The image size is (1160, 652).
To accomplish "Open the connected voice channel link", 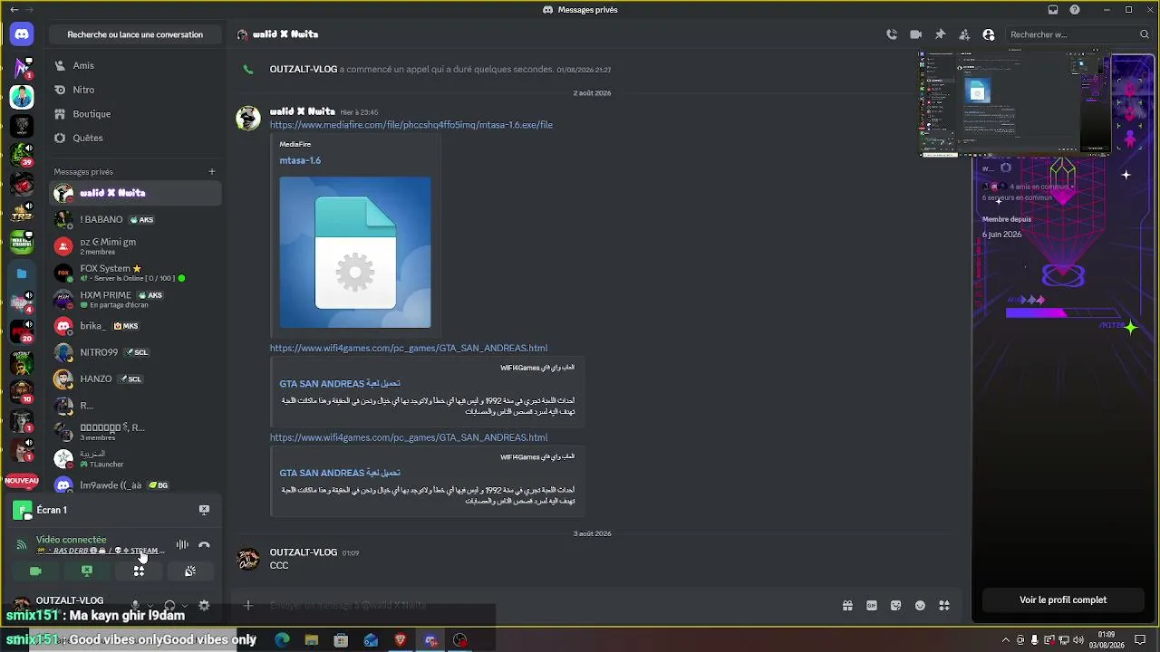I will 101,551.
